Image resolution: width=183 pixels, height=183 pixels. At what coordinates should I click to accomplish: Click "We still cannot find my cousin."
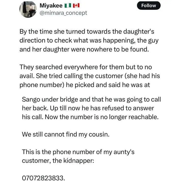[66, 134]
